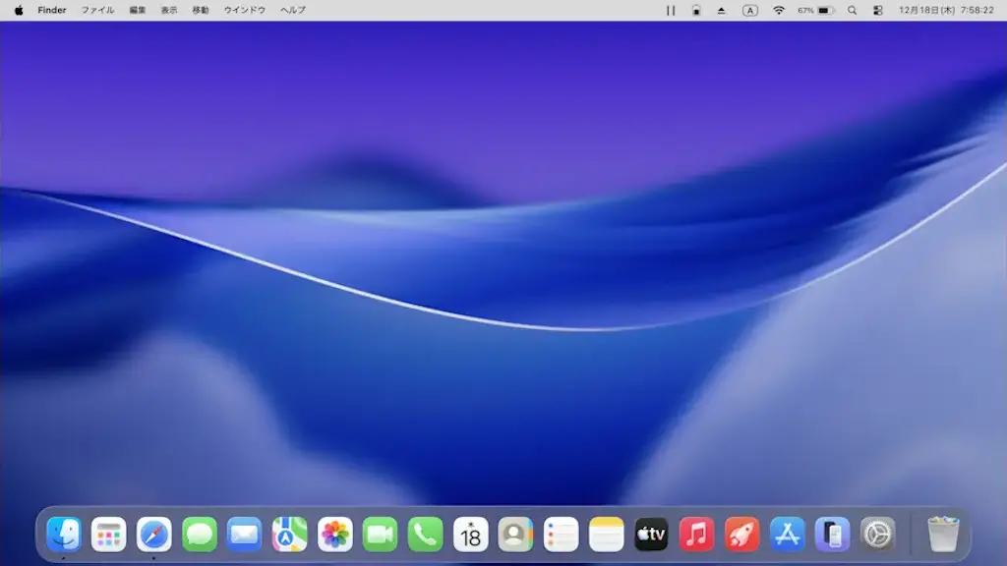Screen dimensions: 1007x566
Task: Open the ファイル menu
Action: click(x=100, y=11)
